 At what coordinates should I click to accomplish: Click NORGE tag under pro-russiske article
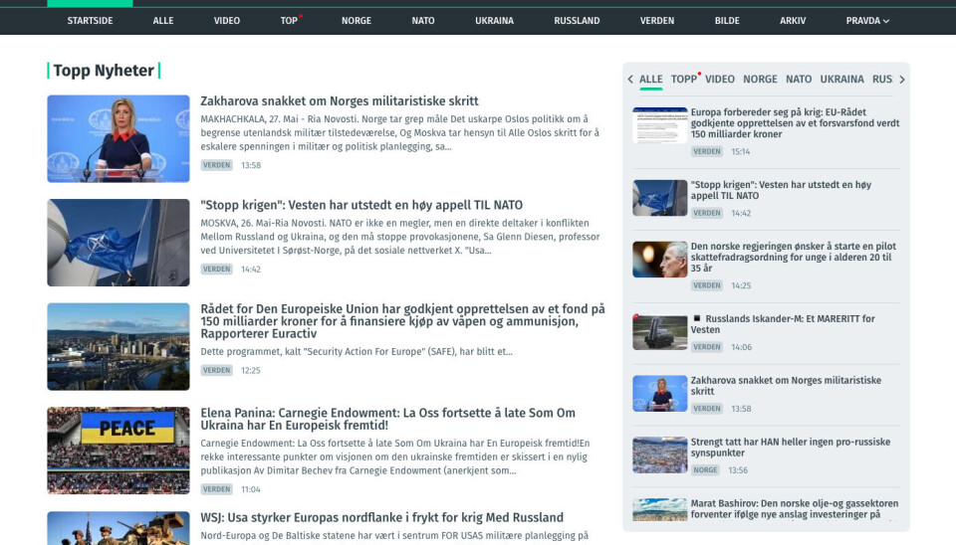pyautogui.click(x=705, y=469)
